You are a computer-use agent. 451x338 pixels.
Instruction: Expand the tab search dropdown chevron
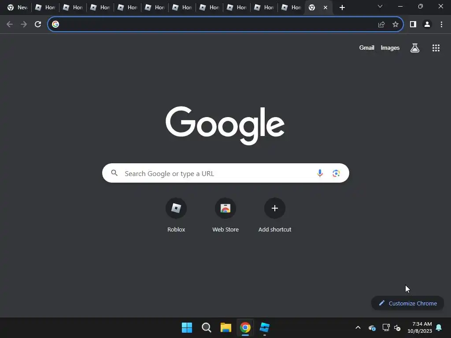point(380,6)
